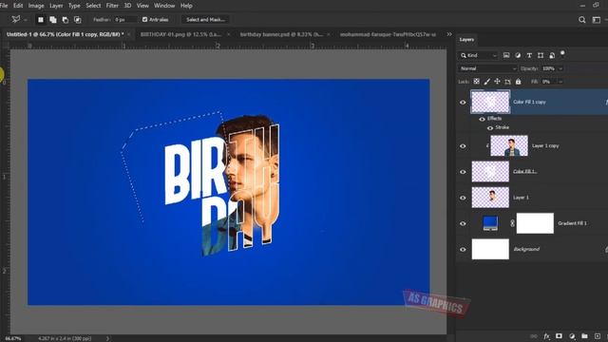Image resolution: width=608 pixels, height=342 pixels.
Task: Create new layer icon
Action: (598, 336)
